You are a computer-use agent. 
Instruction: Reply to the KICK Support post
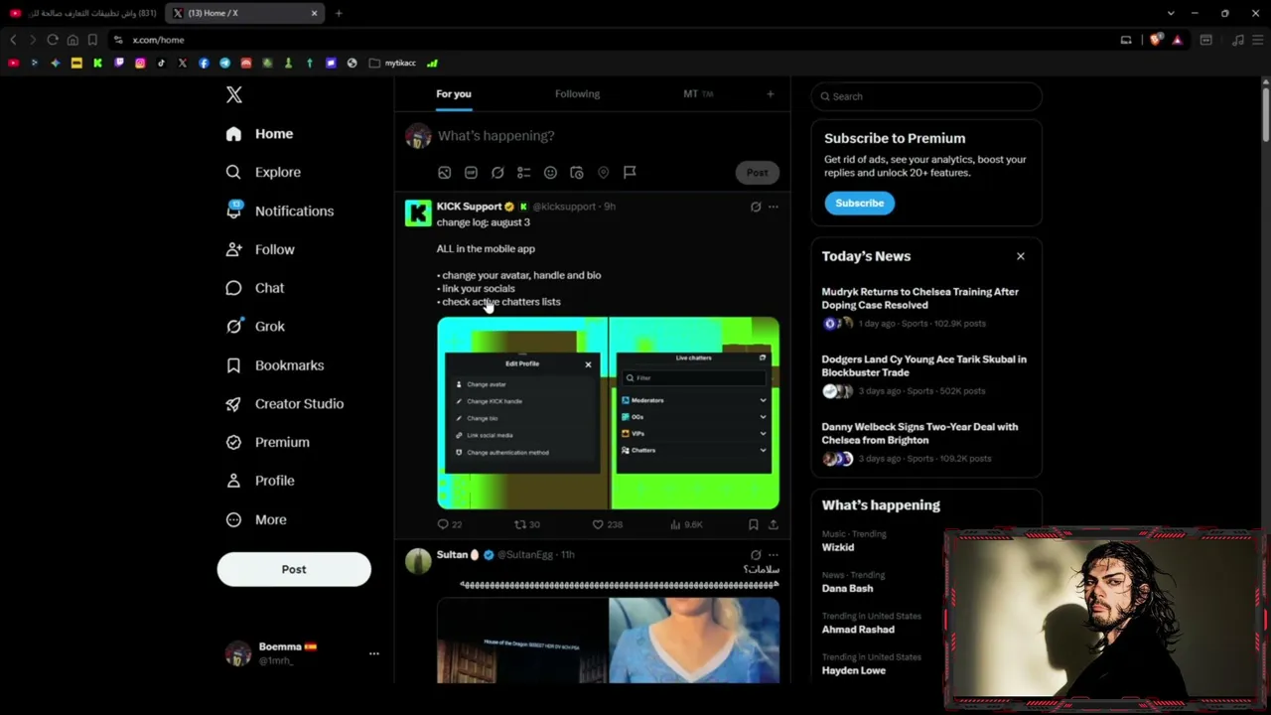[450, 524]
